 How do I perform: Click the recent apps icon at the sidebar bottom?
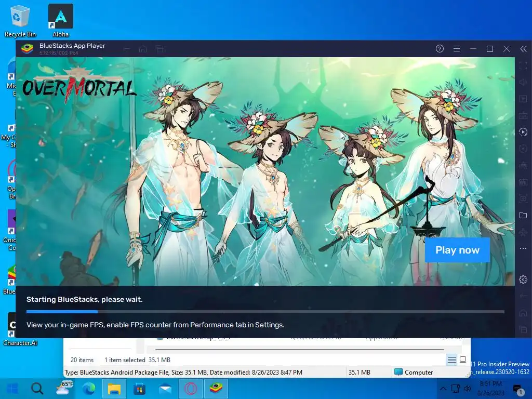click(523, 329)
